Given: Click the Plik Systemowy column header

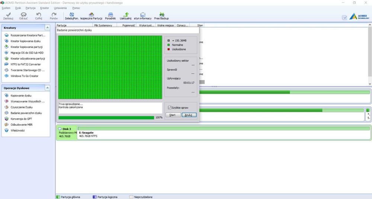Looking at the screenshot, I should 105,25.
